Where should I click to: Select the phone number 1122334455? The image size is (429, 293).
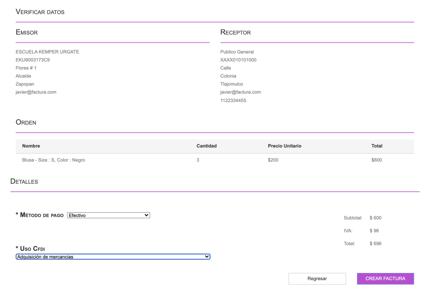coord(233,100)
